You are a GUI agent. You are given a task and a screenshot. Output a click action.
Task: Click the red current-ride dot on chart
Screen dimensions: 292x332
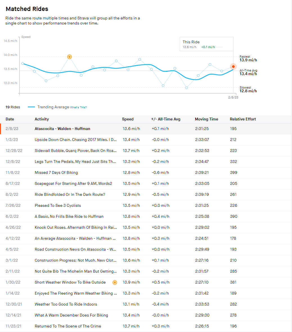tap(233, 67)
